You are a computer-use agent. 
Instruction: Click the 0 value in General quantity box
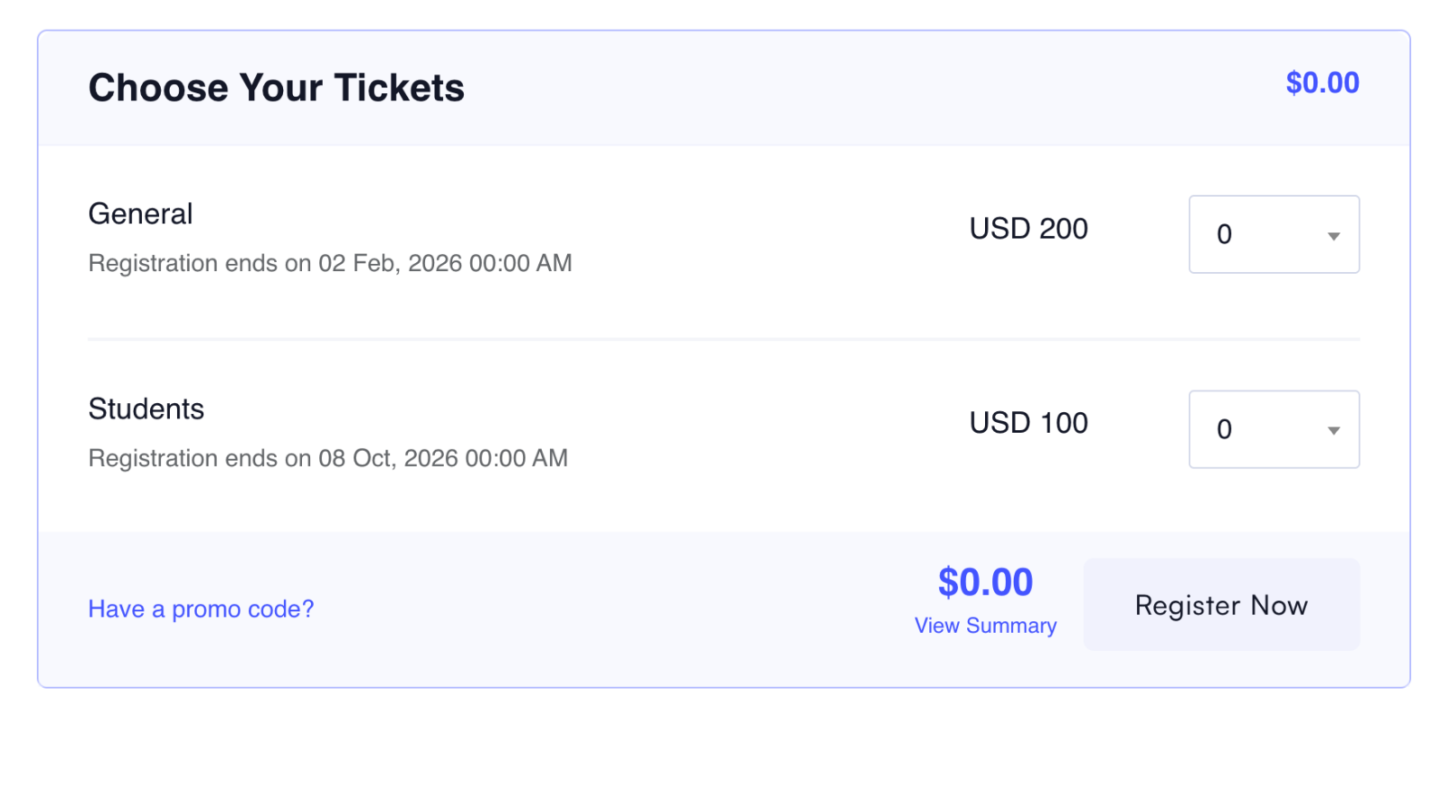pos(1223,234)
